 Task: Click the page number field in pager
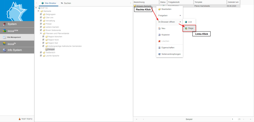234,119
